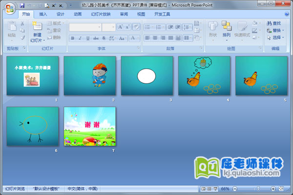Open shape fill paint bucket
Viewport: 293px width, 195px height.
(255, 23)
